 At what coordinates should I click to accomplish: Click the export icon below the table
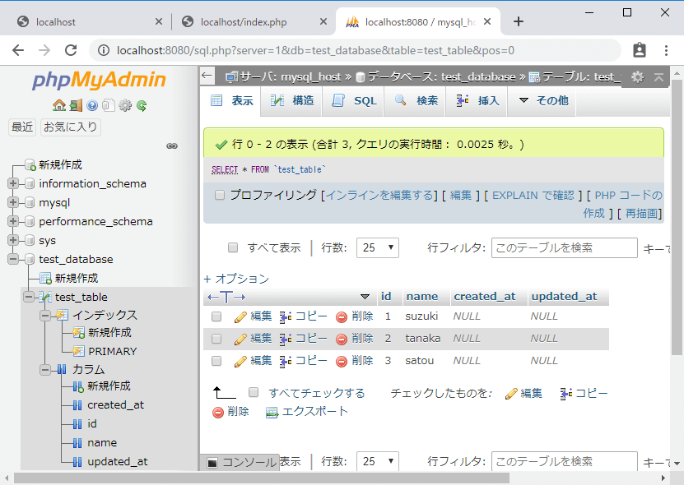[x=272, y=412]
